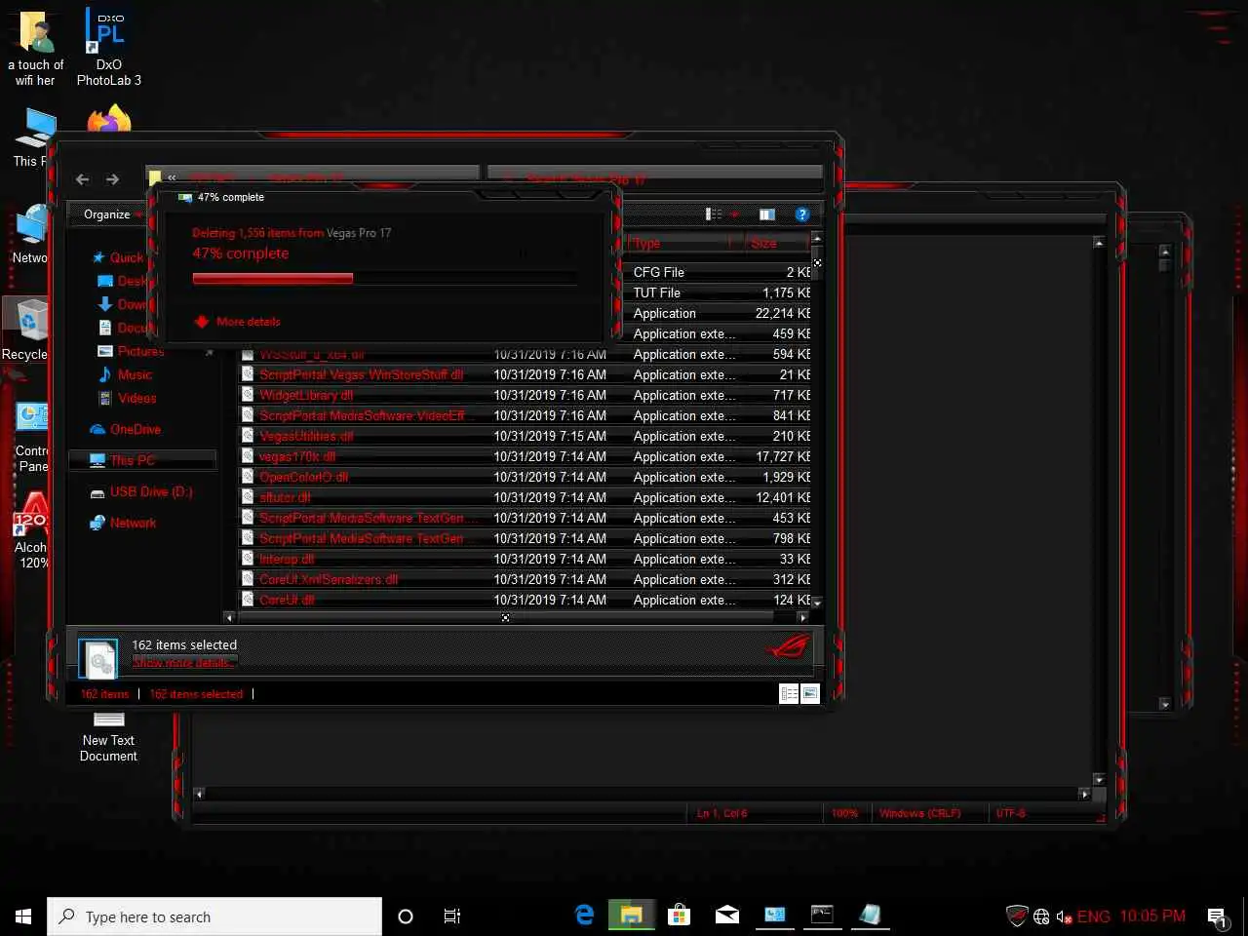Click the OneDrive cloud icon
This screenshot has height=936, width=1248.
pos(97,429)
